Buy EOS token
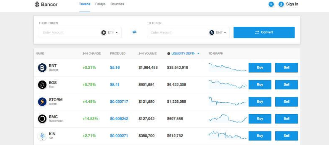Viewport: 329px width, 145px height. coord(260,85)
